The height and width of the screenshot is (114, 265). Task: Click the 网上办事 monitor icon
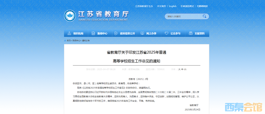point(142,33)
